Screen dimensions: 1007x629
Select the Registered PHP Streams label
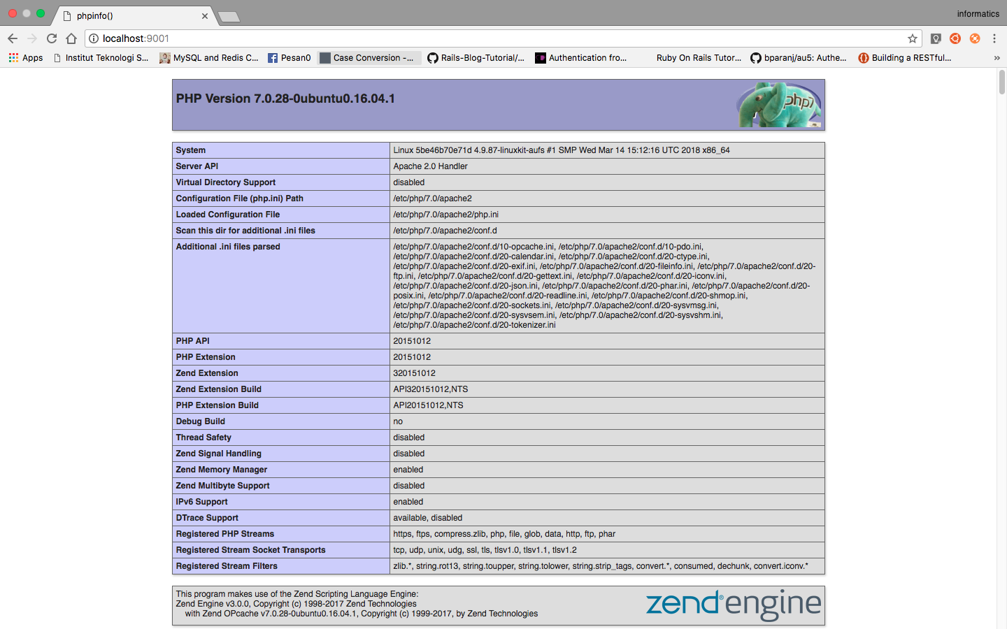225,534
